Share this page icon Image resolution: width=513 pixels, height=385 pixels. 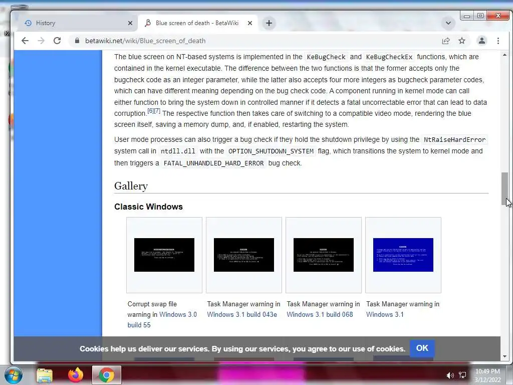coord(445,41)
